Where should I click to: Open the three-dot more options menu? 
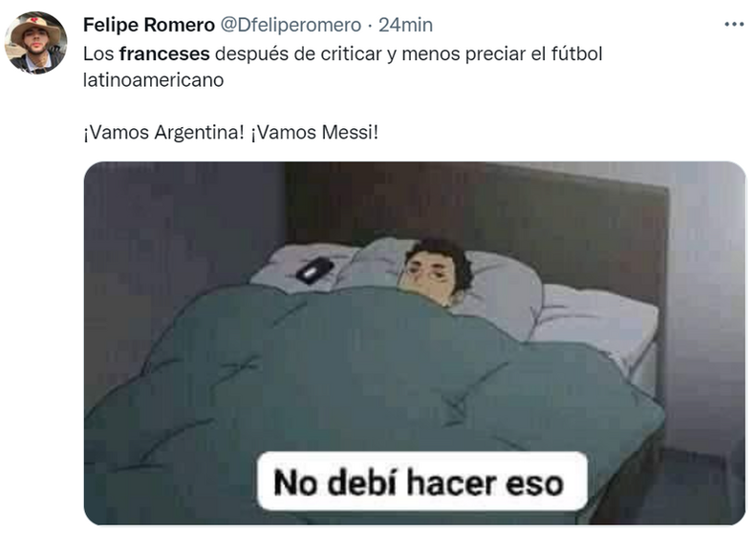[734, 24]
